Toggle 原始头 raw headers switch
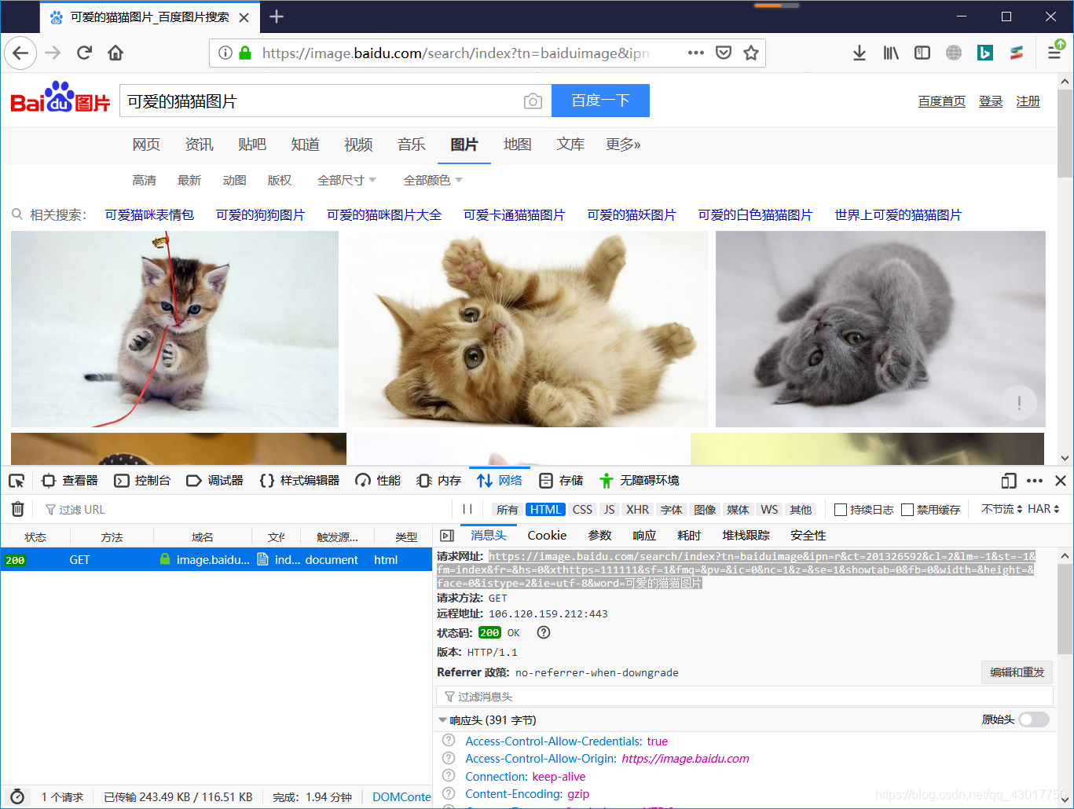 pos(1034,719)
